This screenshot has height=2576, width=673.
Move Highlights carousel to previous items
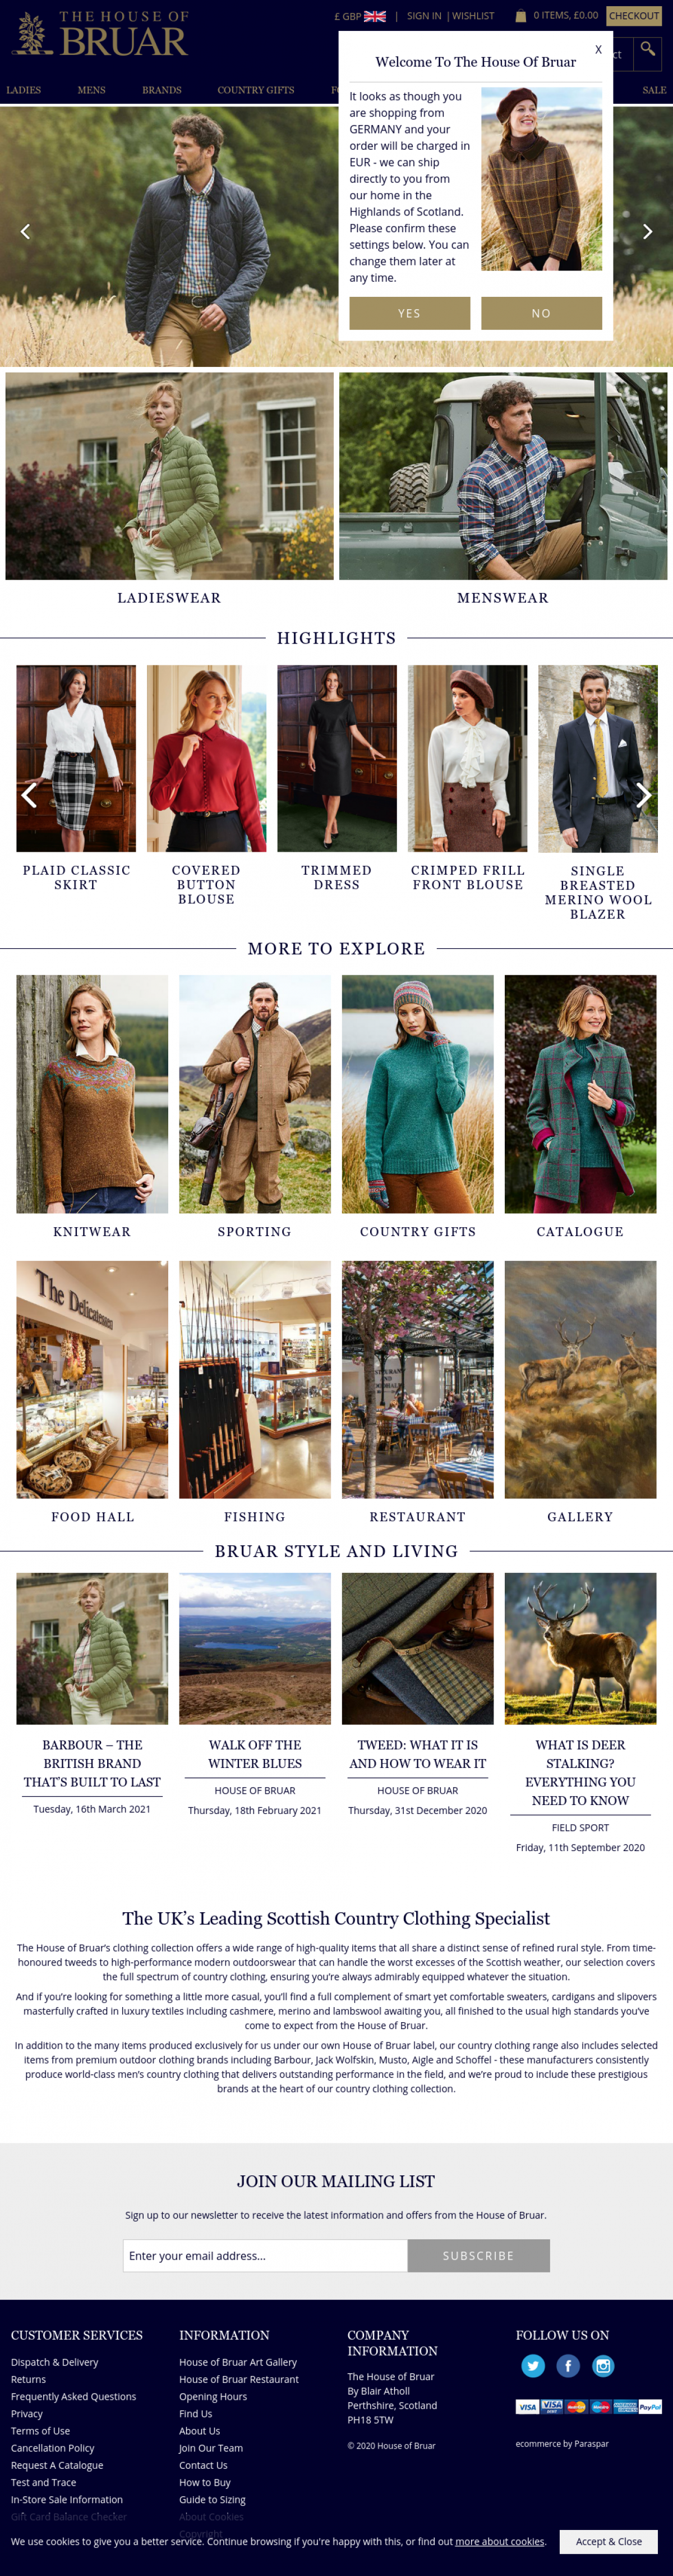[x=30, y=796]
